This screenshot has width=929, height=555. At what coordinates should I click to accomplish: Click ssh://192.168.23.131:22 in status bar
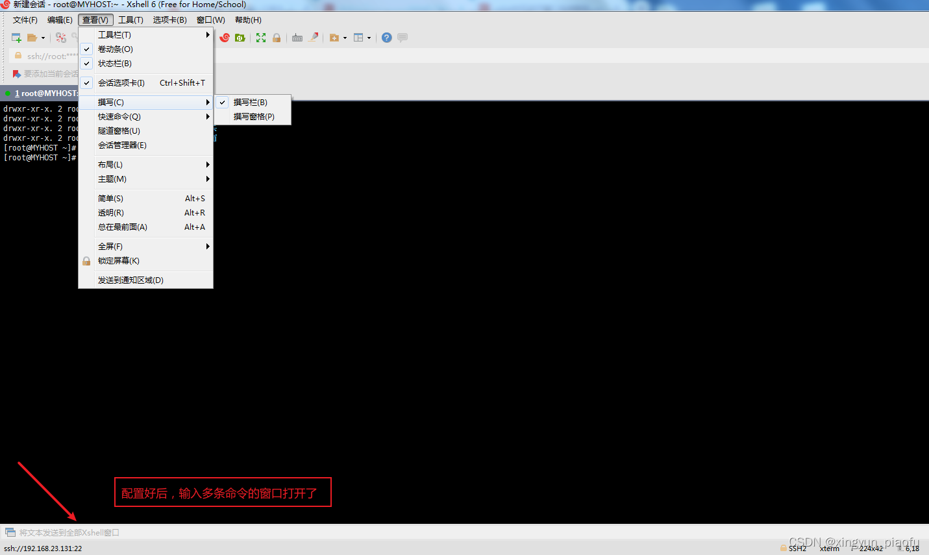tap(43, 549)
